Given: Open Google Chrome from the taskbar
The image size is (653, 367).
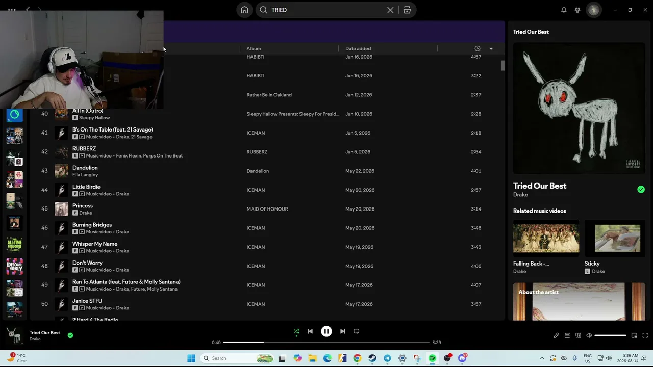Looking at the screenshot, I should pyautogui.click(x=357, y=358).
